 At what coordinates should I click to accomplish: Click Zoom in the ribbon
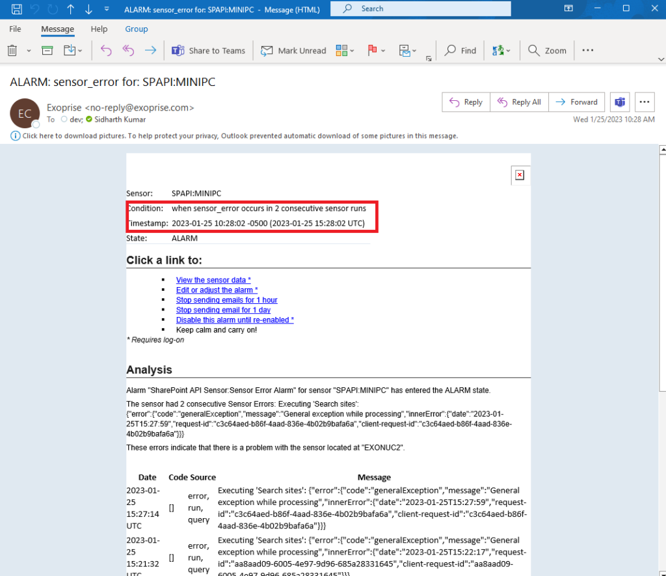547,51
